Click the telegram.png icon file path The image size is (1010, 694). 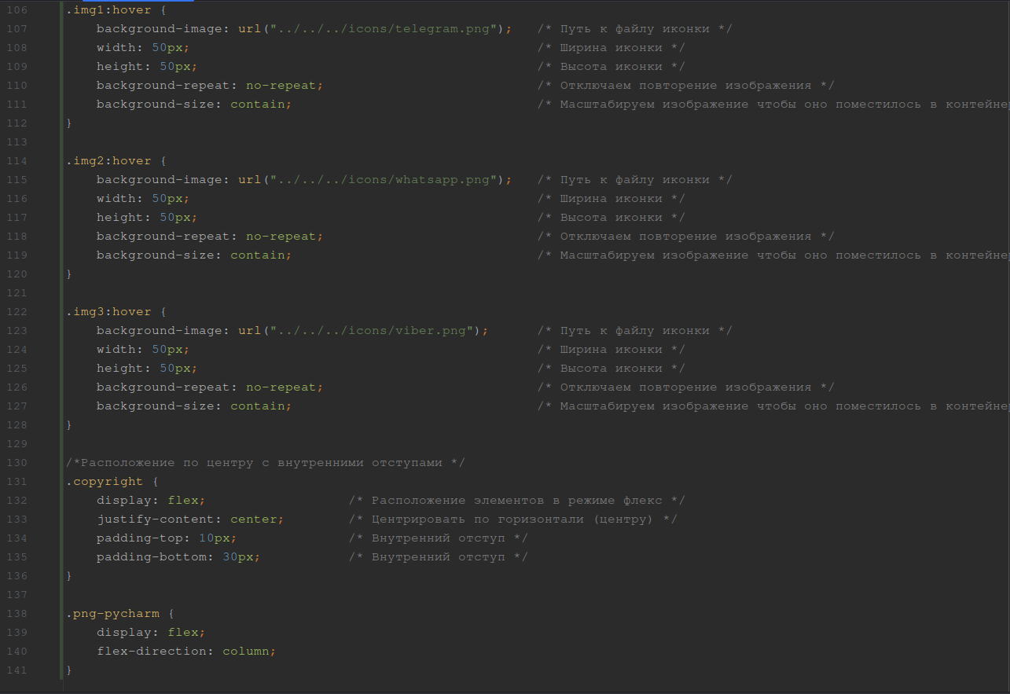click(383, 29)
